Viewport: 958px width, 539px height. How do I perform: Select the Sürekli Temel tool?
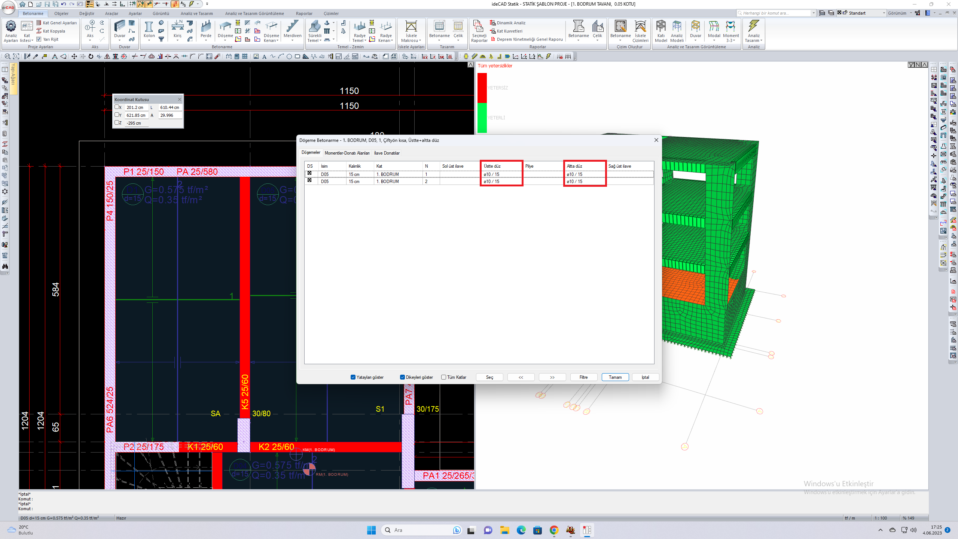point(315,31)
